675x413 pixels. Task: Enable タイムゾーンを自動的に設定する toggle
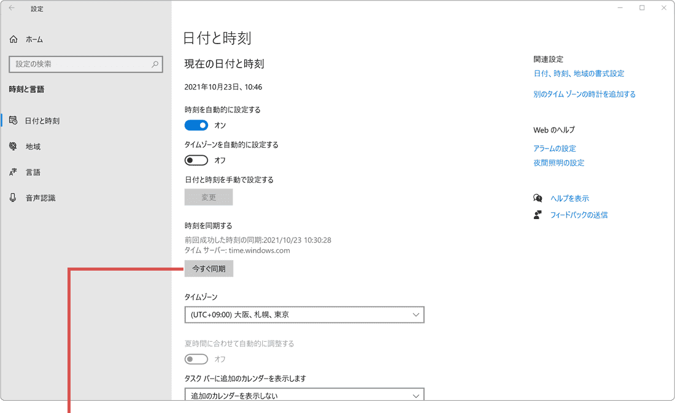tap(196, 160)
